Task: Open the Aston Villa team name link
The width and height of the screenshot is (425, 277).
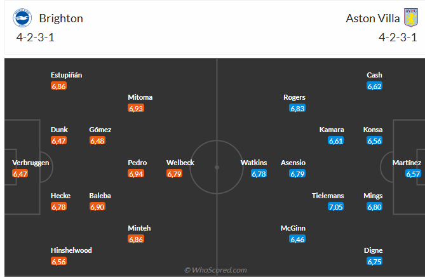Action: 373,18
